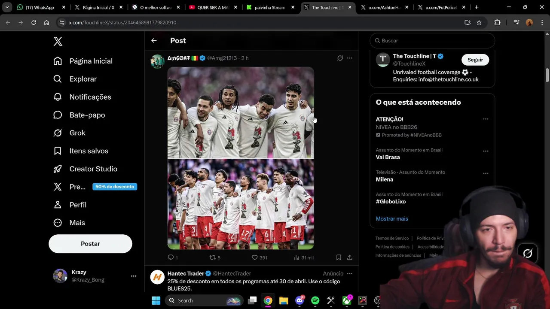Viewport: 550px width, 309px height.
Task: Click the Postar button
Action: pyautogui.click(x=90, y=244)
